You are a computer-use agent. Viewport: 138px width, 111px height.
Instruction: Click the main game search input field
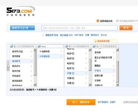coord(80,28)
